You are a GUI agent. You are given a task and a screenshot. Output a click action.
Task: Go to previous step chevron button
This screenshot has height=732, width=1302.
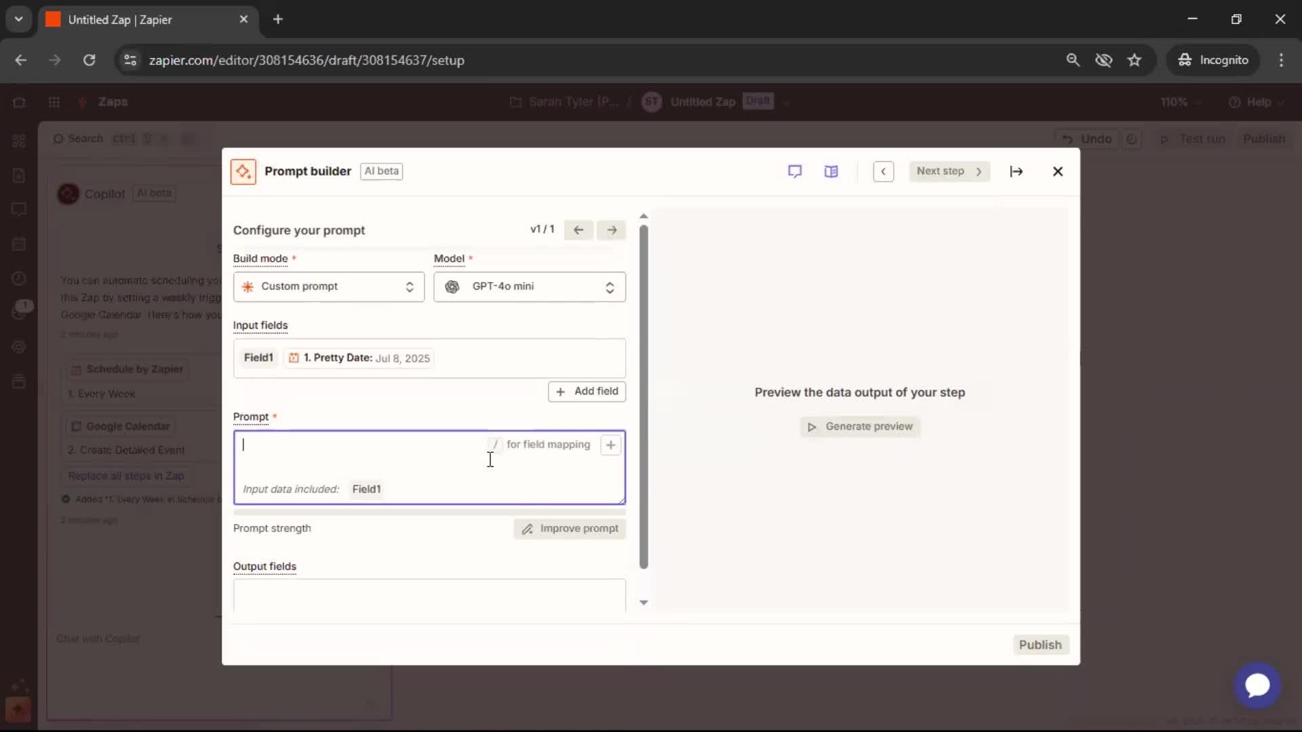(x=883, y=171)
